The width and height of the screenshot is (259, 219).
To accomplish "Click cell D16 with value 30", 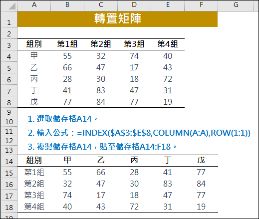I will [134, 184].
